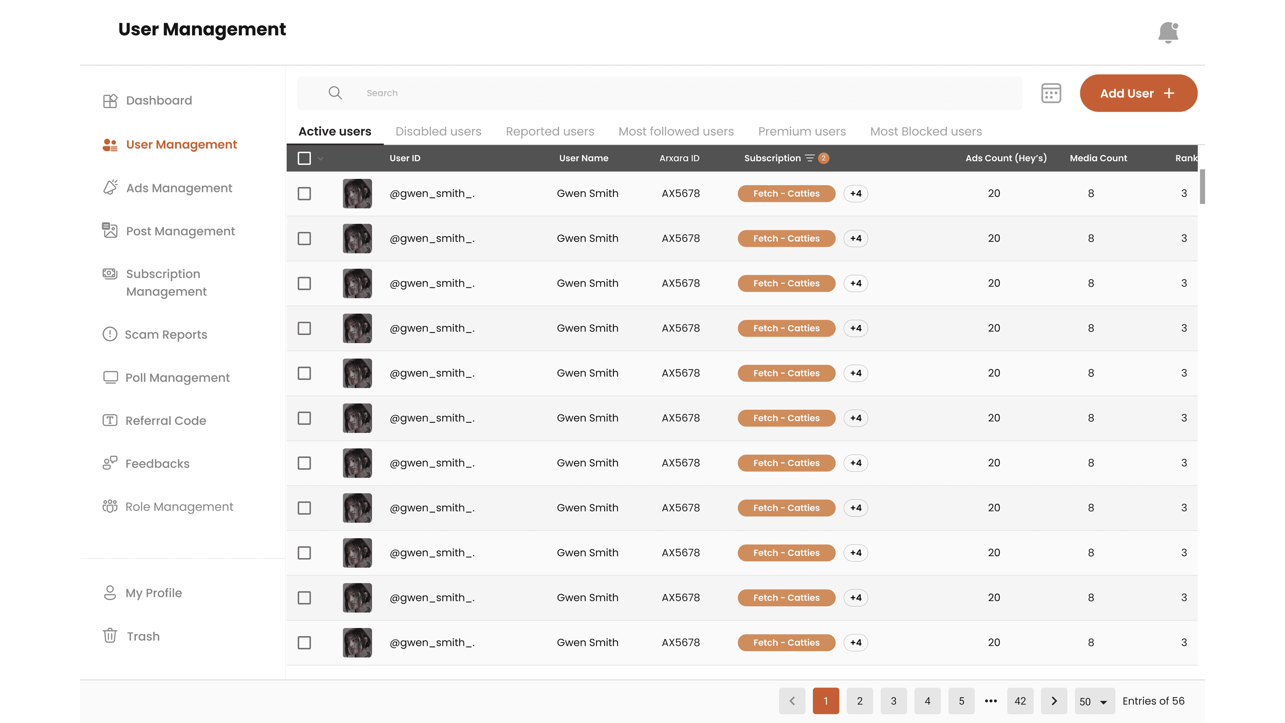Go to Scam Reports section
This screenshot has height=723, width=1285.
[x=166, y=334]
